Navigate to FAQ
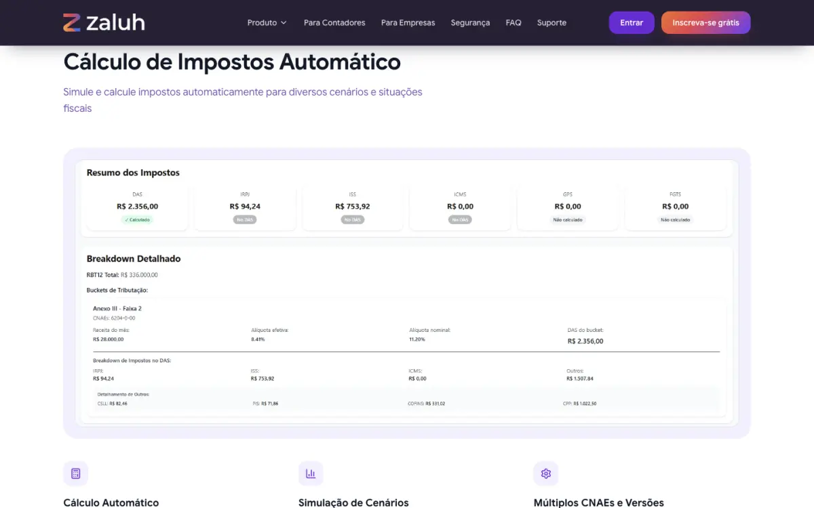 pos(513,22)
